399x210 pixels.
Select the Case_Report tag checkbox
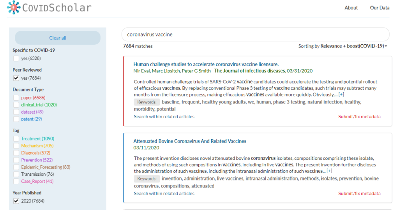16,181
